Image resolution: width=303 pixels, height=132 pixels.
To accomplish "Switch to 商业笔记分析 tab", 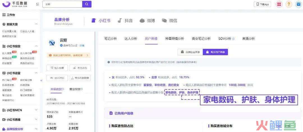I will coord(201,38).
